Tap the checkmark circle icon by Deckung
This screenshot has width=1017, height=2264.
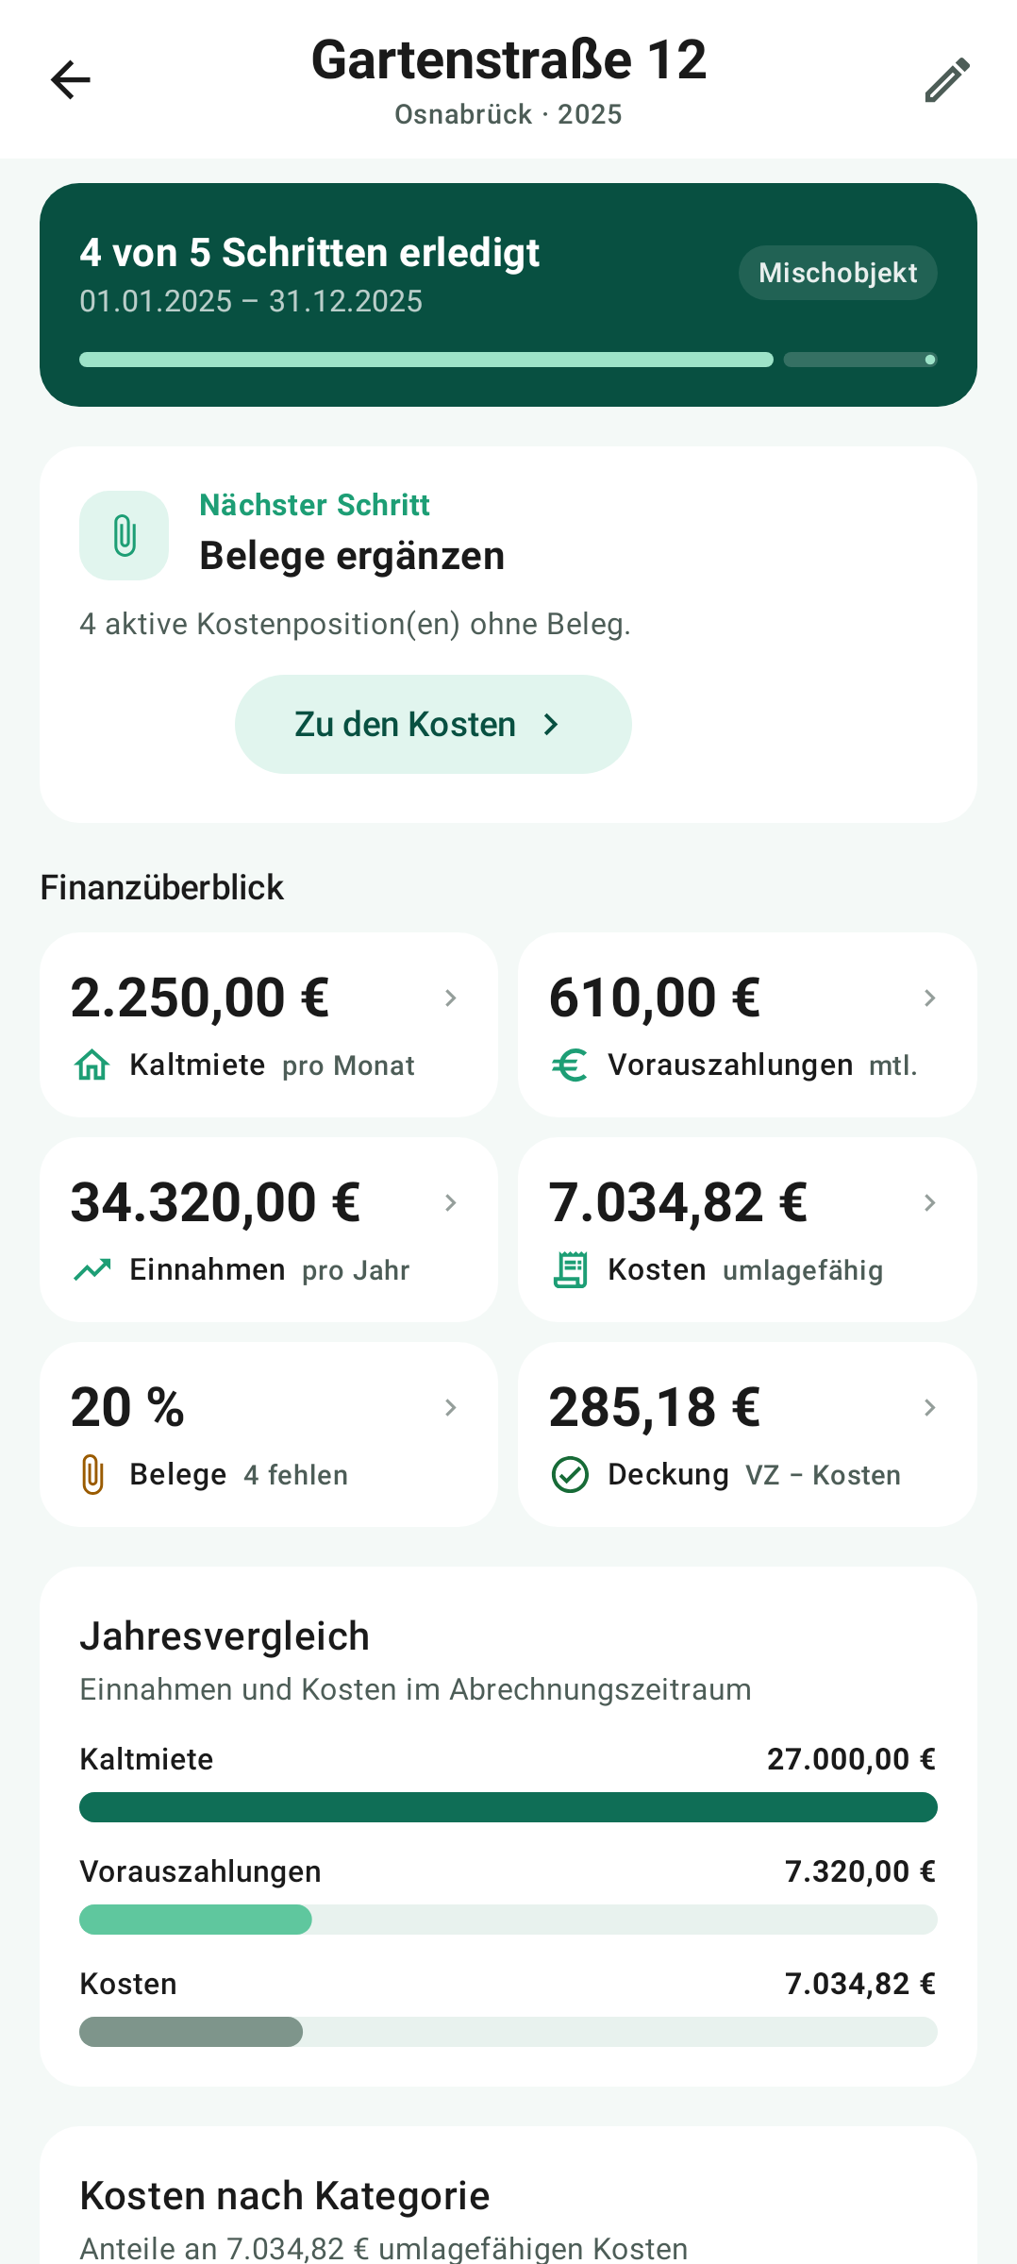[x=570, y=1474]
